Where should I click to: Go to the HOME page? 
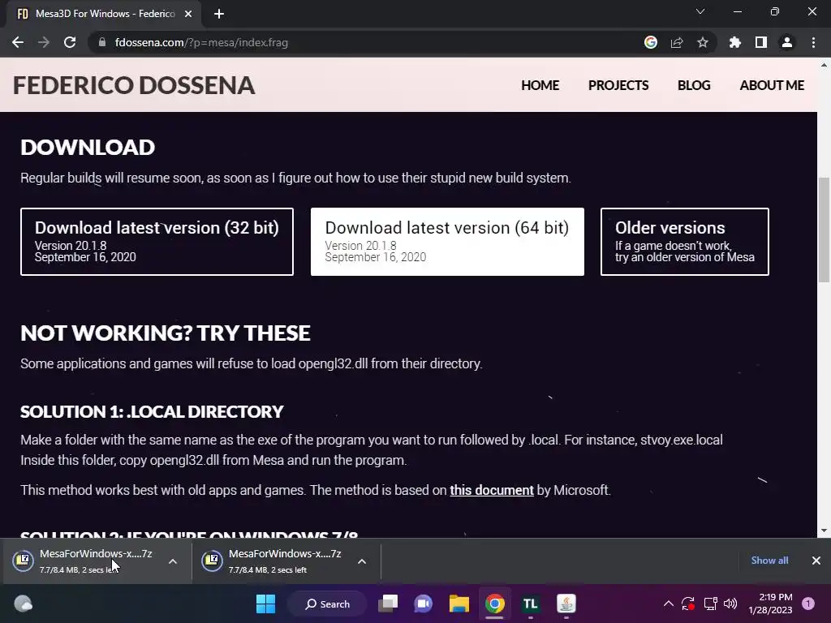coord(540,85)
